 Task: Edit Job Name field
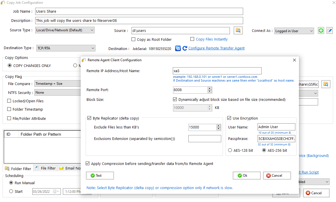coord(139,11)
